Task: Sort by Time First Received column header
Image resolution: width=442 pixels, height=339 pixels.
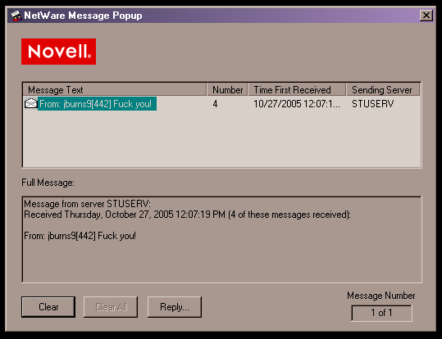Action: point(297,90)
